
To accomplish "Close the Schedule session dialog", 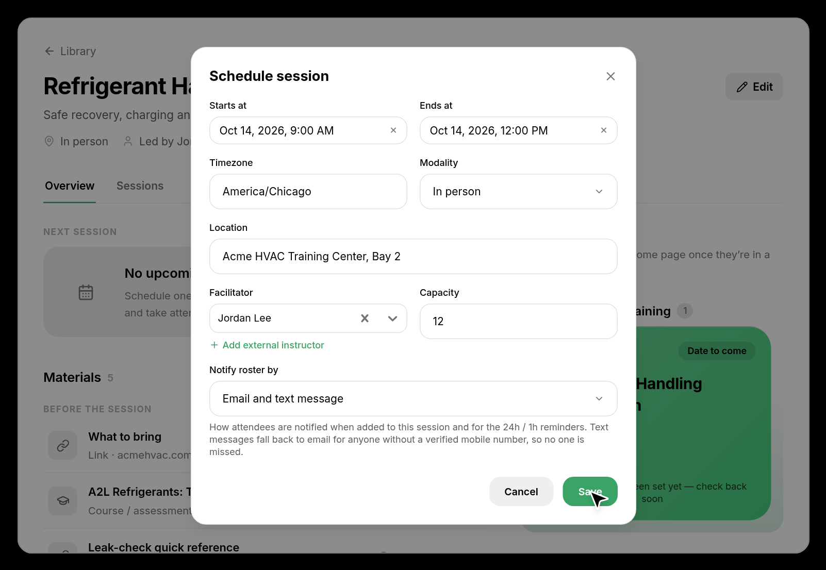I will click(x=610, y=76).
